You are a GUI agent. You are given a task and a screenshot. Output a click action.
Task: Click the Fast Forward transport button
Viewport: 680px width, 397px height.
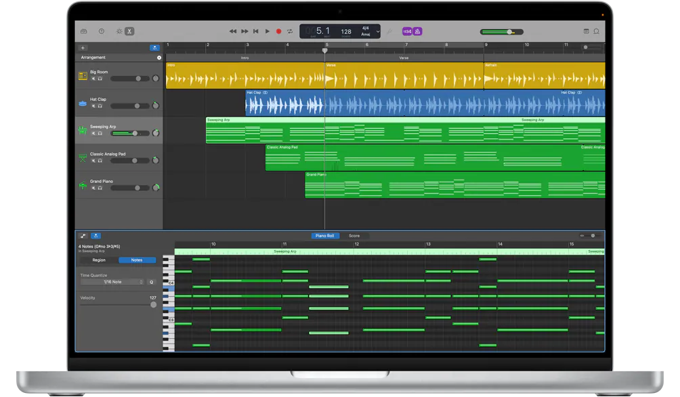(245, 31)
